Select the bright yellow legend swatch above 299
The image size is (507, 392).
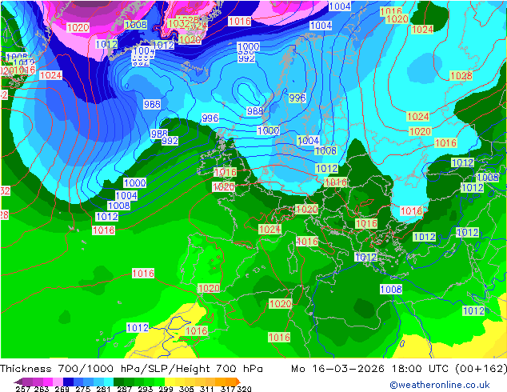170,382
